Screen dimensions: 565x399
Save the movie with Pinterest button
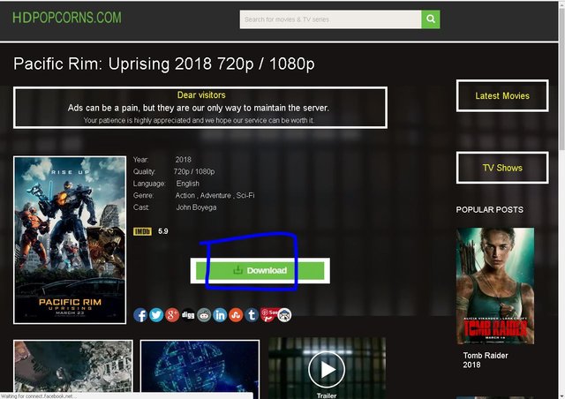point(268,314)
